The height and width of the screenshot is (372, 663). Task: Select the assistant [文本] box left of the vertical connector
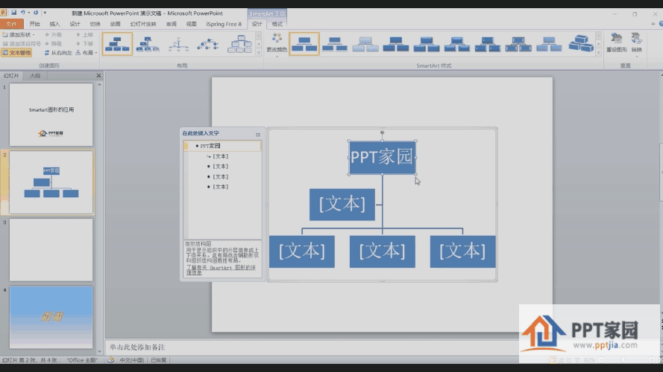pos(342,205)
